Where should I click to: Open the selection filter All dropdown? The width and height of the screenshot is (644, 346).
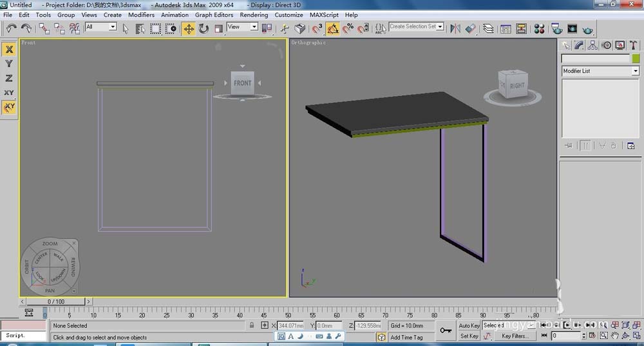113,27
